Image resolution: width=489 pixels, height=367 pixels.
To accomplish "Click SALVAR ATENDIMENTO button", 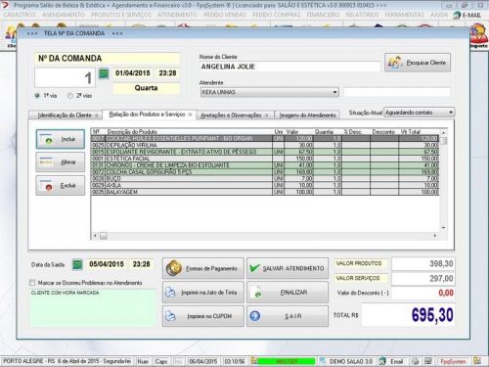I will pos(288,268).
